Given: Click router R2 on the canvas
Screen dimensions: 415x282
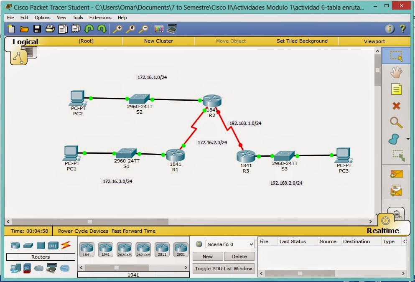Looking at the screenshot, I should [212, 101].
